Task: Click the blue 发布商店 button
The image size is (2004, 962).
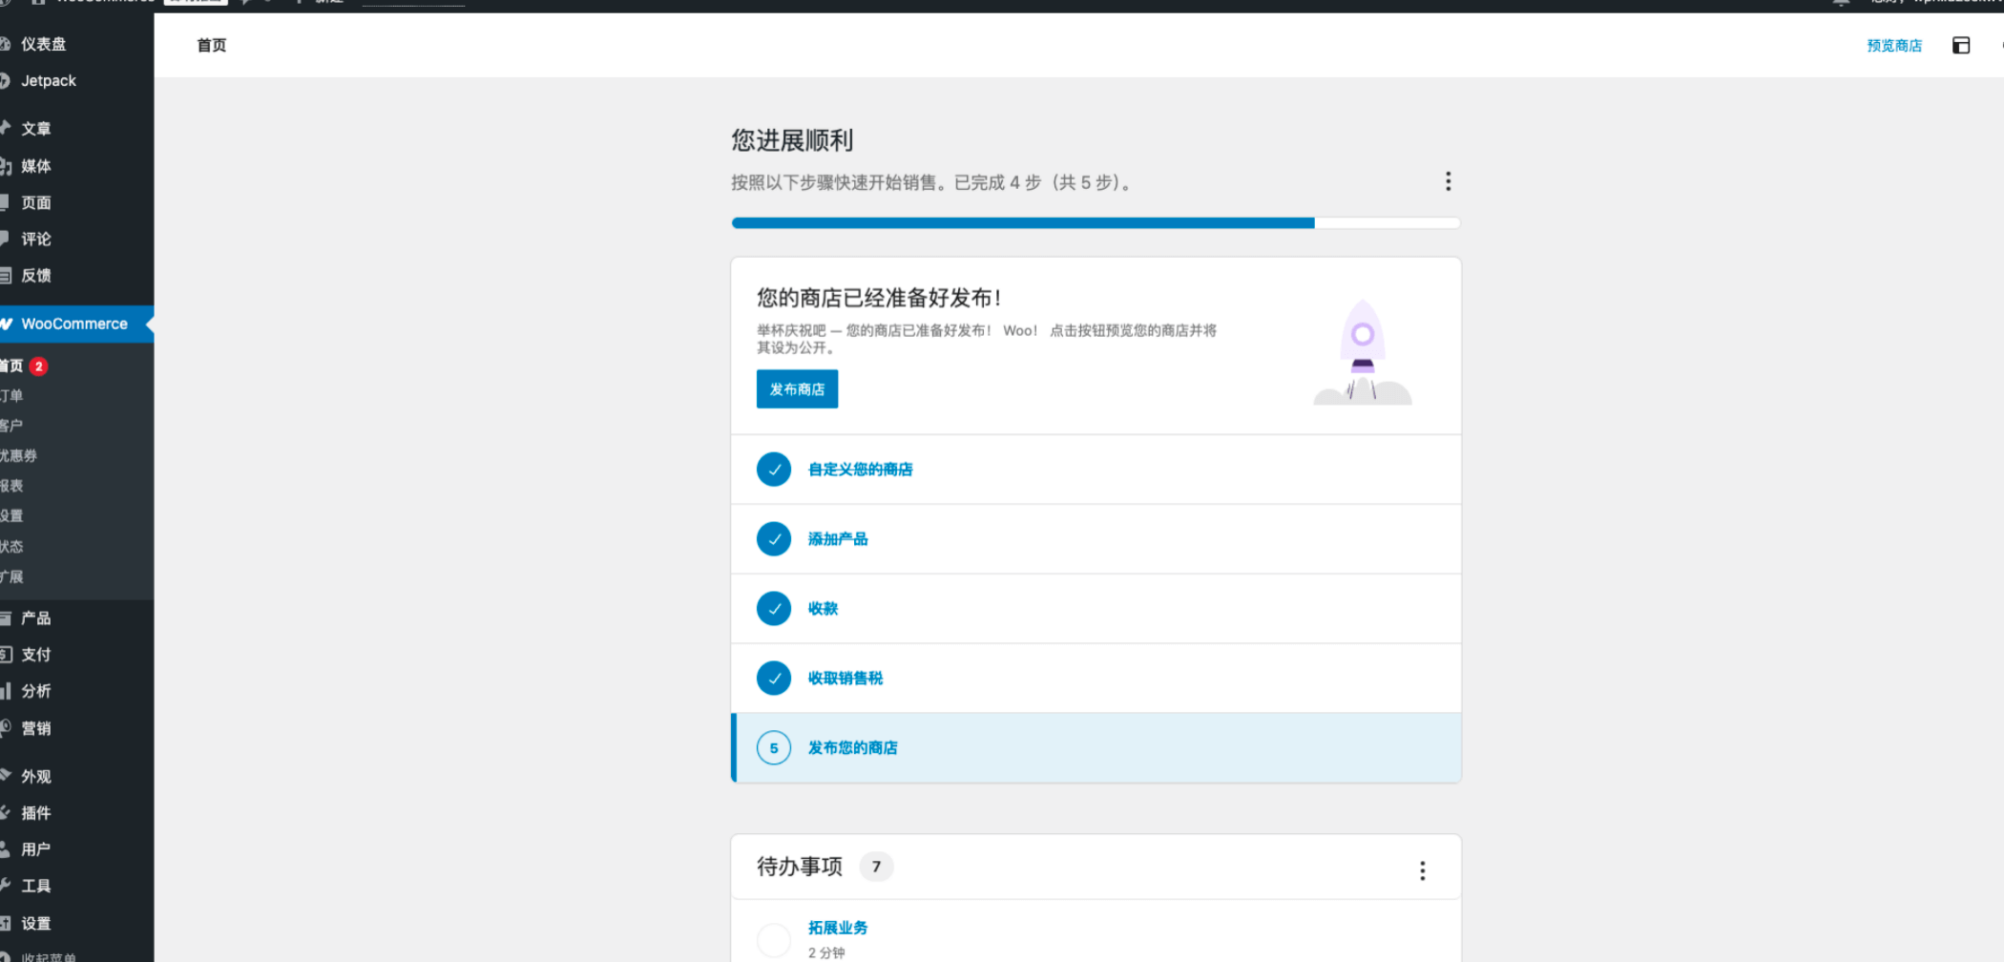Action: pyautogui.click(x=797, y=389)
